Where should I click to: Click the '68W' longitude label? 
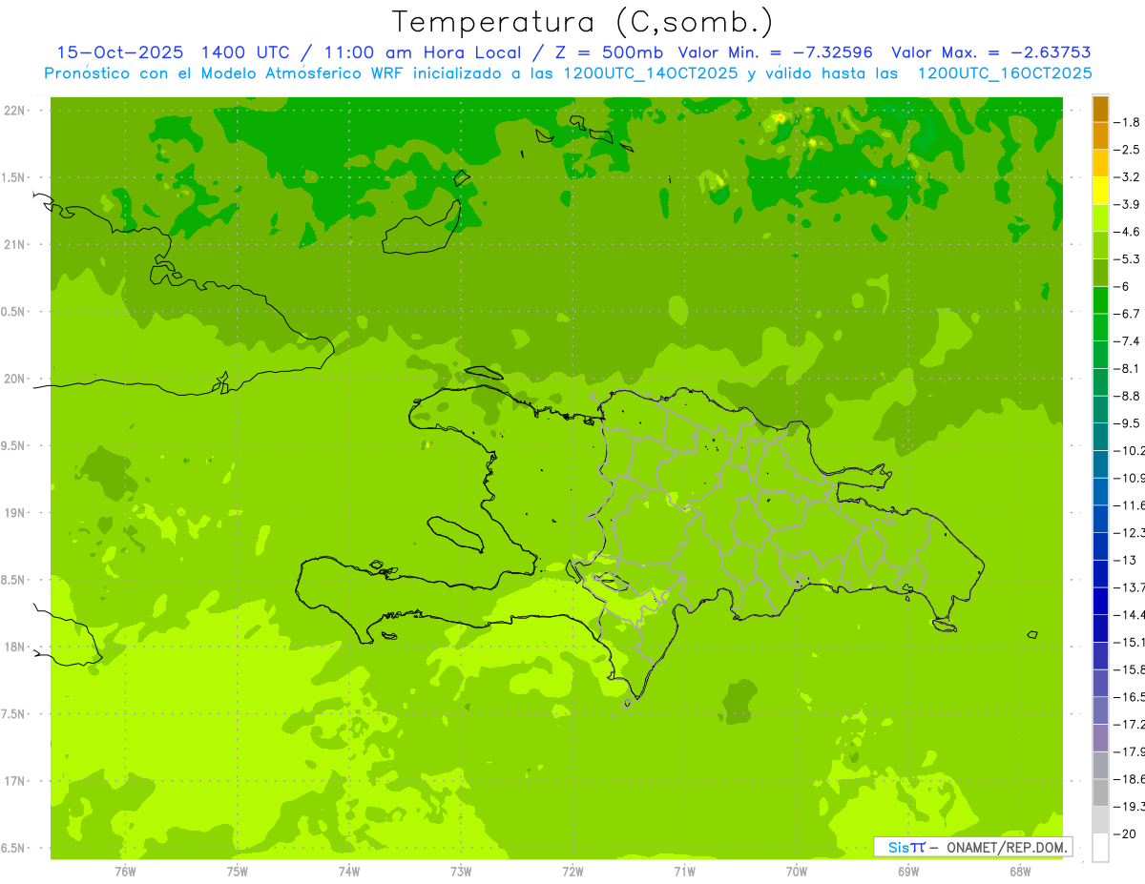tap(1020, 872)
